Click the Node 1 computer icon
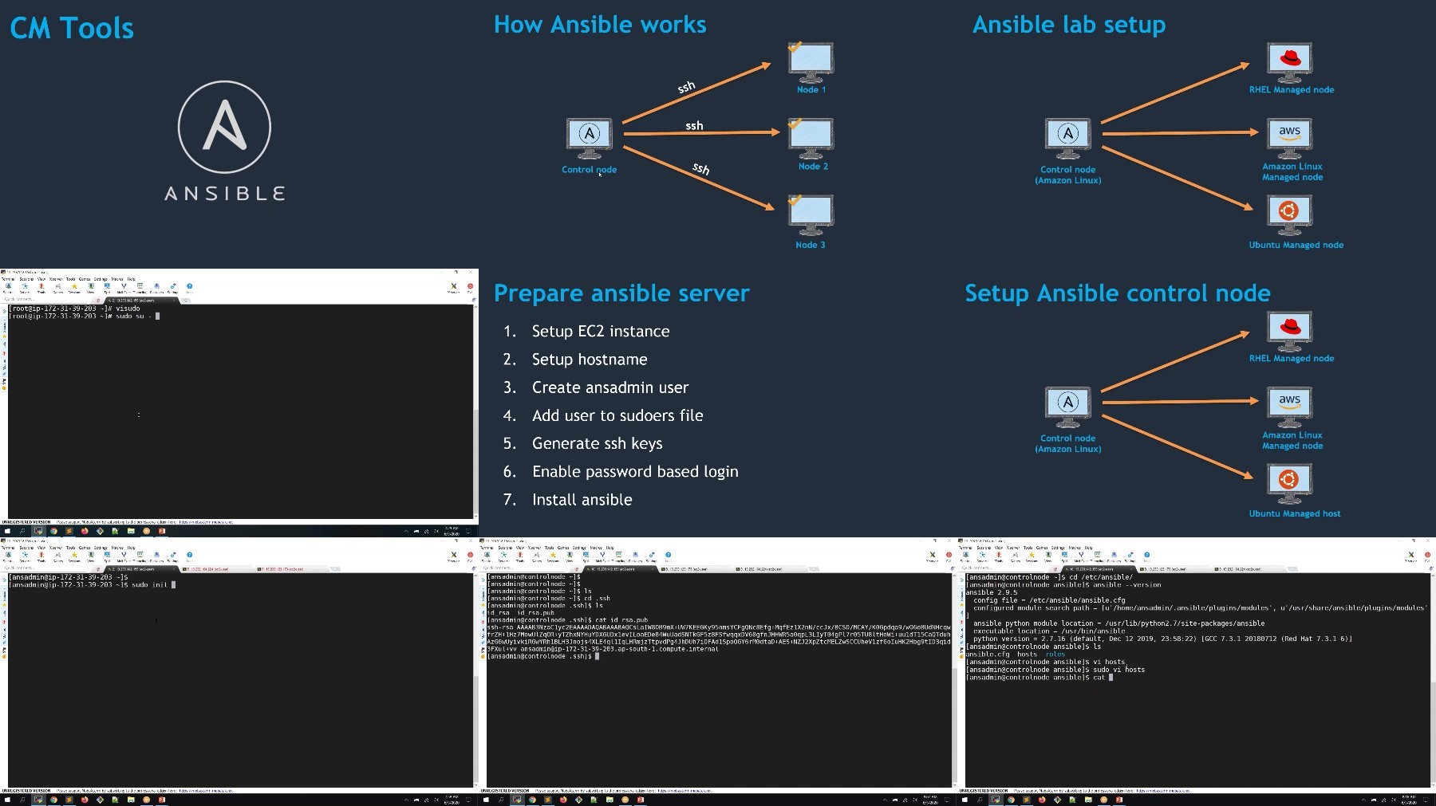Screen dimensions: 1436x806 point(811,63)
